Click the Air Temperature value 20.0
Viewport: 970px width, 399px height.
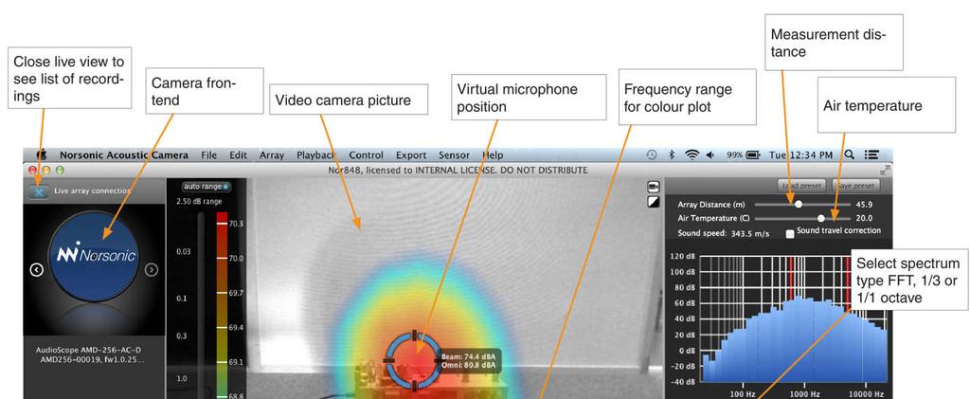click(864, 218)
